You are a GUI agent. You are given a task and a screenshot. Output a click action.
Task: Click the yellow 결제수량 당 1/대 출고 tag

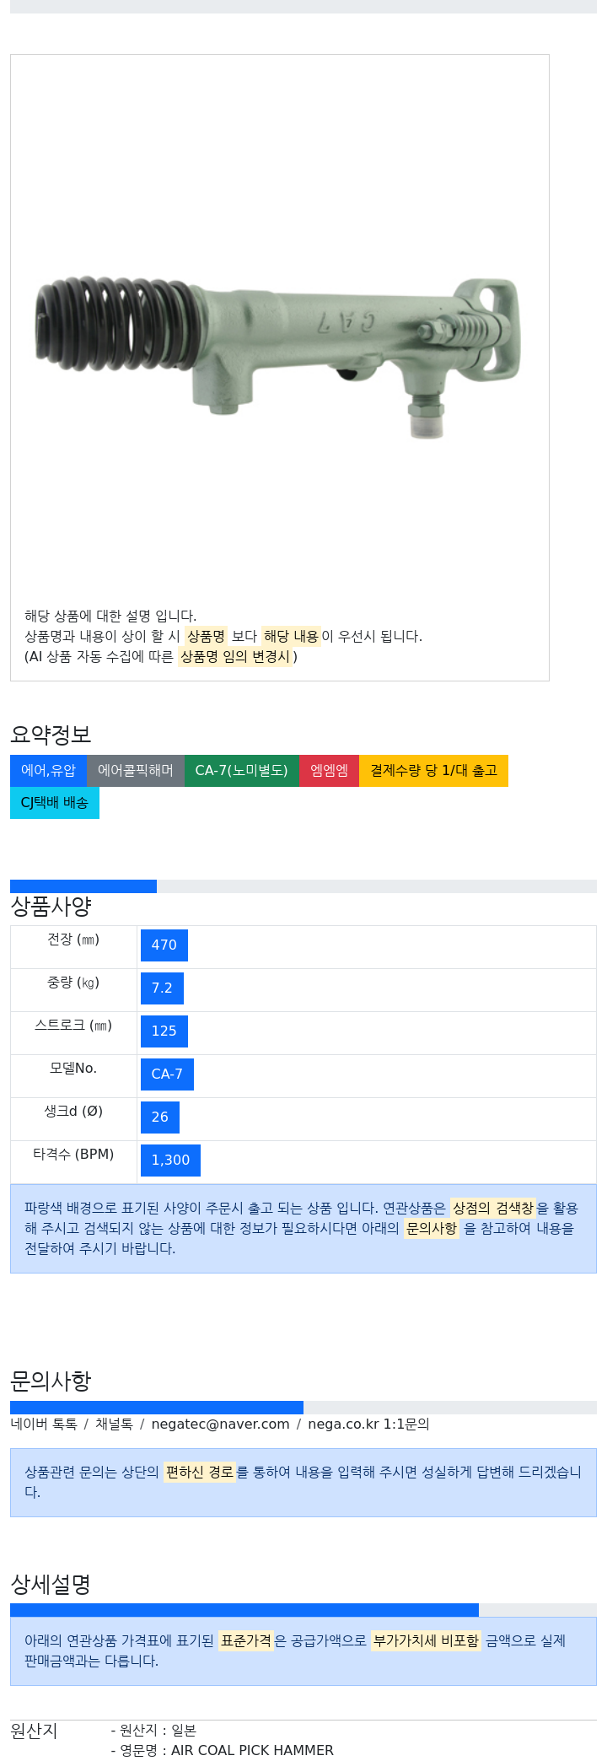434,771
